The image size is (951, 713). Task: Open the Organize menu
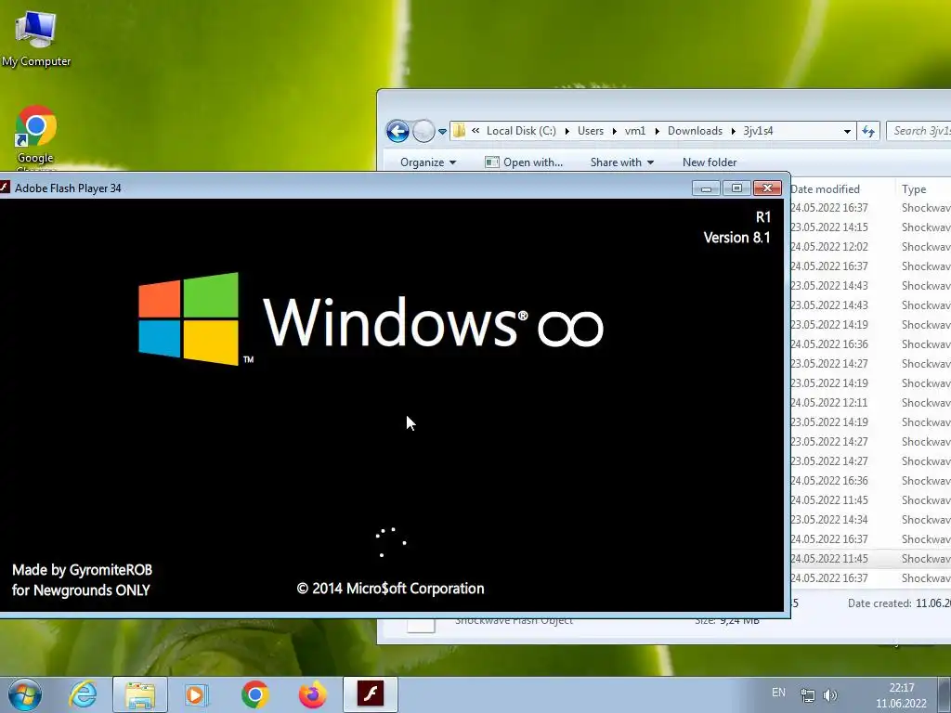pyautogui.click(x=427, y=162)
